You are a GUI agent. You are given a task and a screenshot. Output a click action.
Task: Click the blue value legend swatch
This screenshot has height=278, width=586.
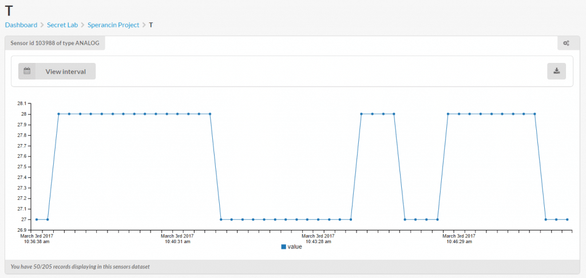pyautogui.click(x=283, y=247)
